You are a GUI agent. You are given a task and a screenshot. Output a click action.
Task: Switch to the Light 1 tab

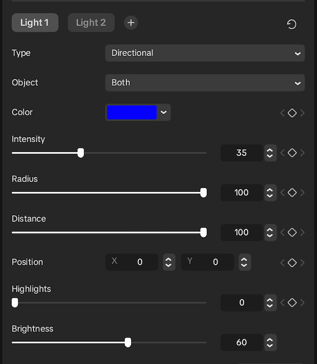click(x=35, y=23)
